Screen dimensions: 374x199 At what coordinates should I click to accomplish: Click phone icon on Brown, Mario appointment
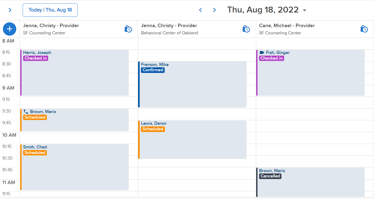(x=26, y=112)
